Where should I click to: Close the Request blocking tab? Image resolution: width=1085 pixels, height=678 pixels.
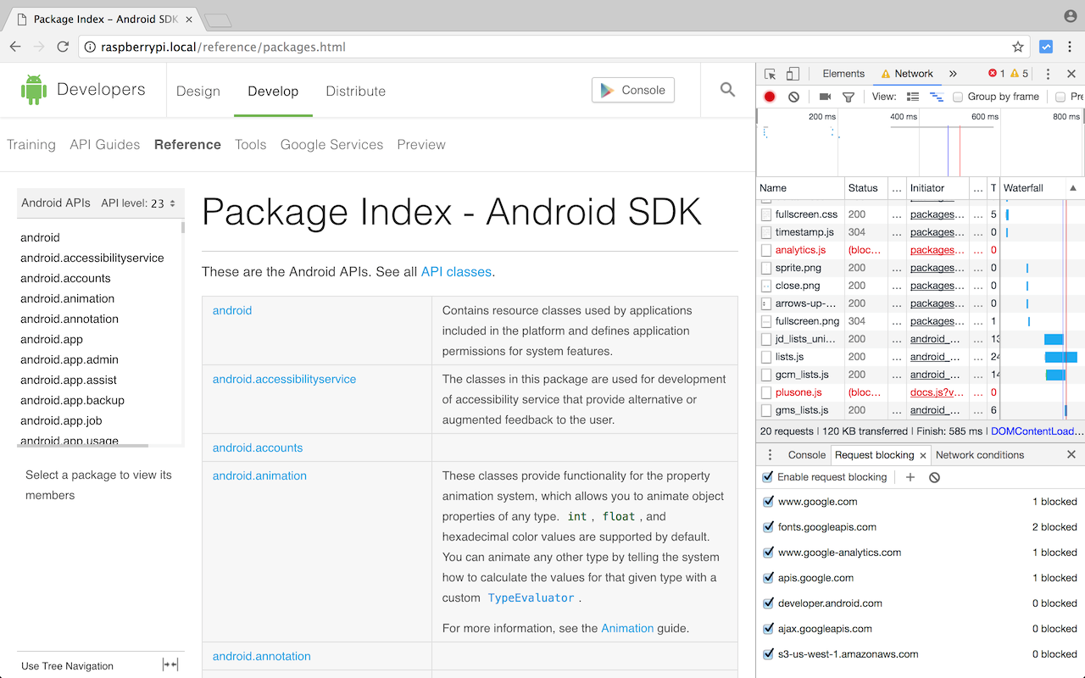923,455
